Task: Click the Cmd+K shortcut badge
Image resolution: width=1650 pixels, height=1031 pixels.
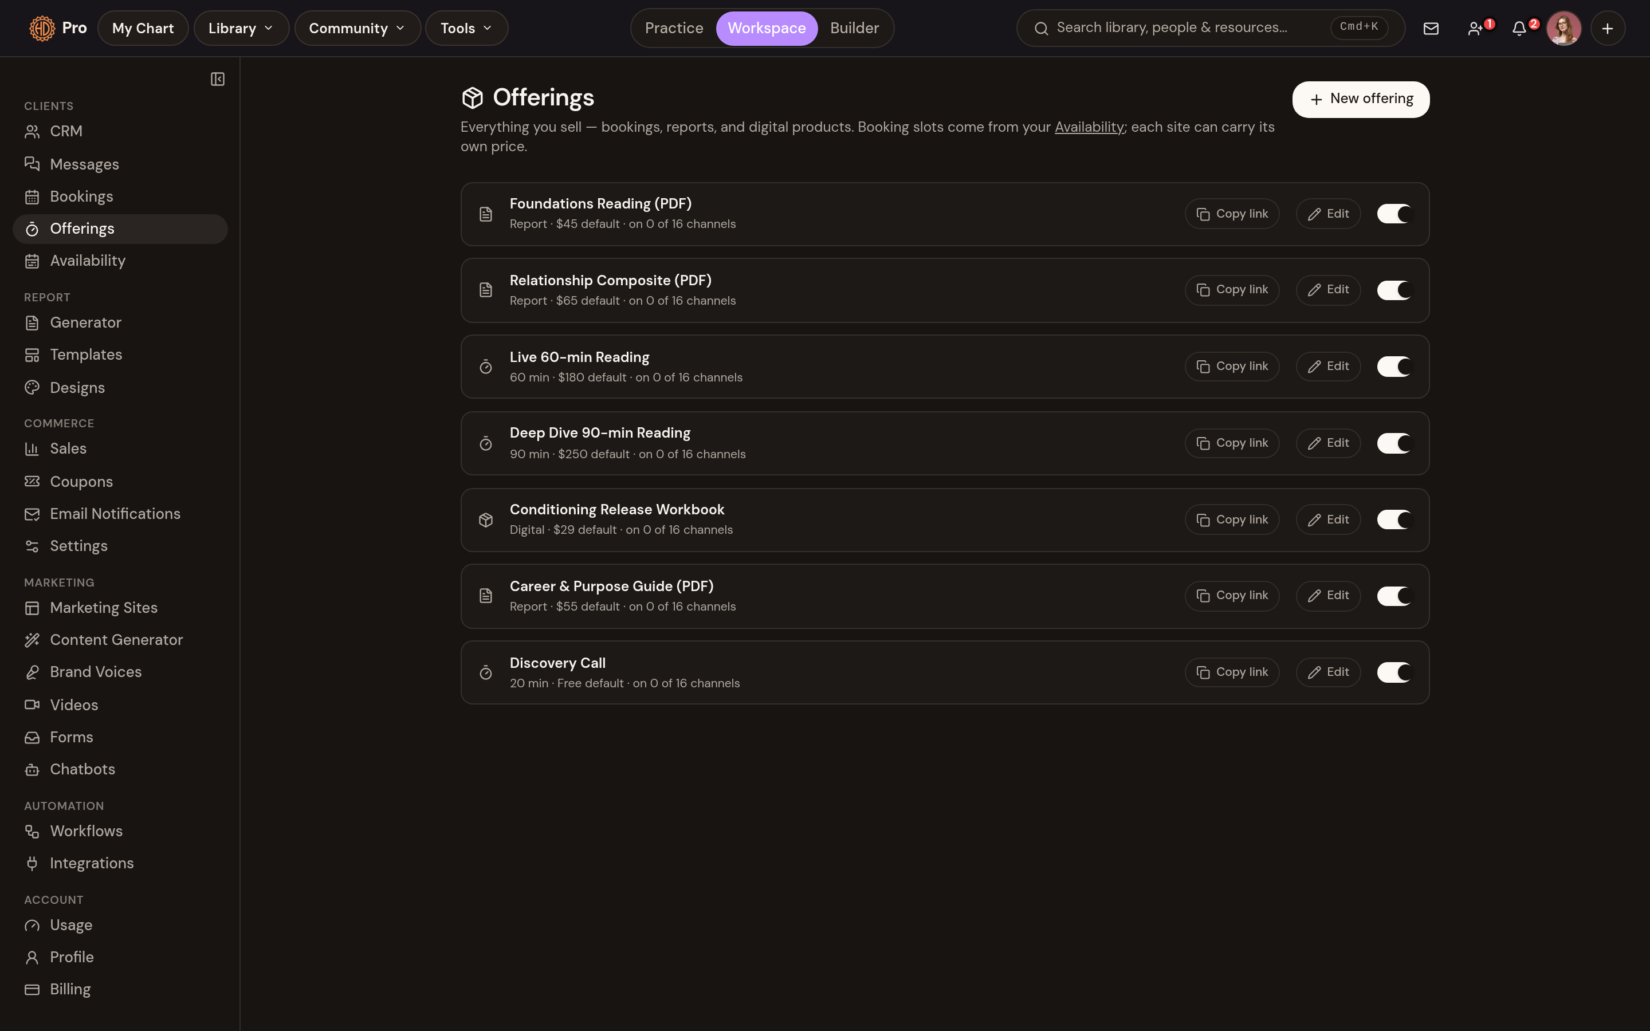Action: click(x=1358, y=27)
